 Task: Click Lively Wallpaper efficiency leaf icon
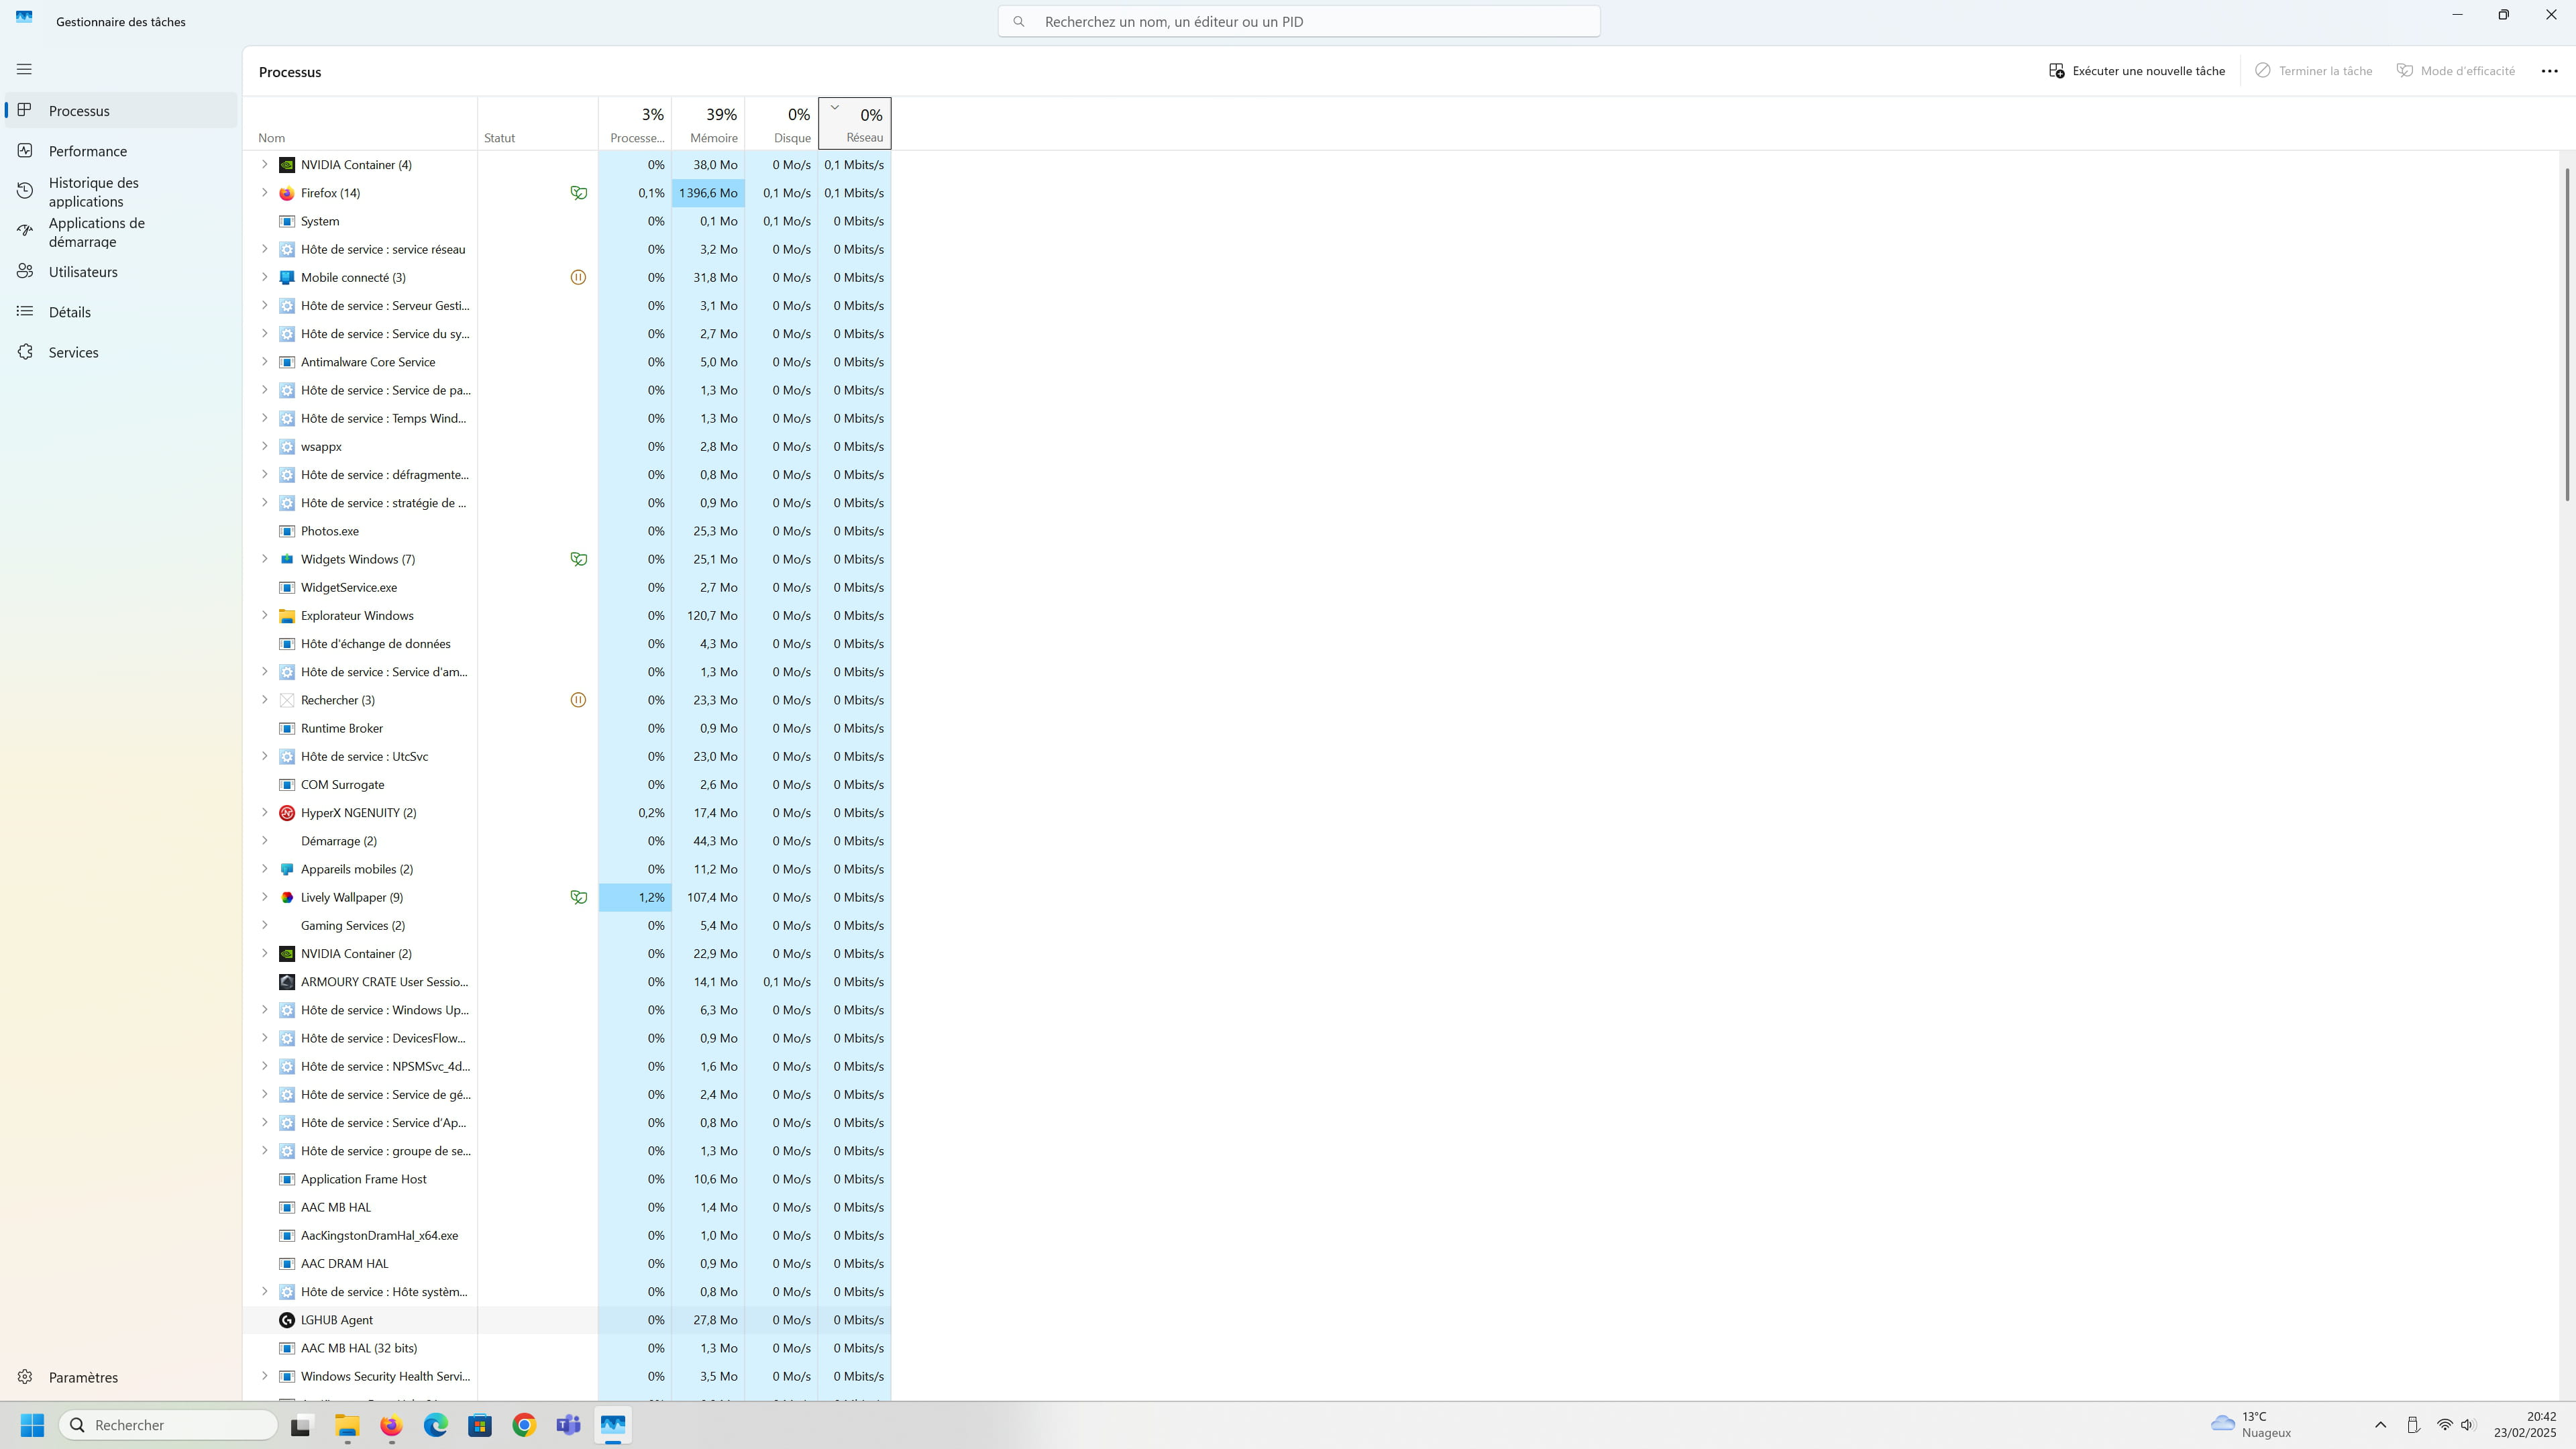[x=578, y=897]
